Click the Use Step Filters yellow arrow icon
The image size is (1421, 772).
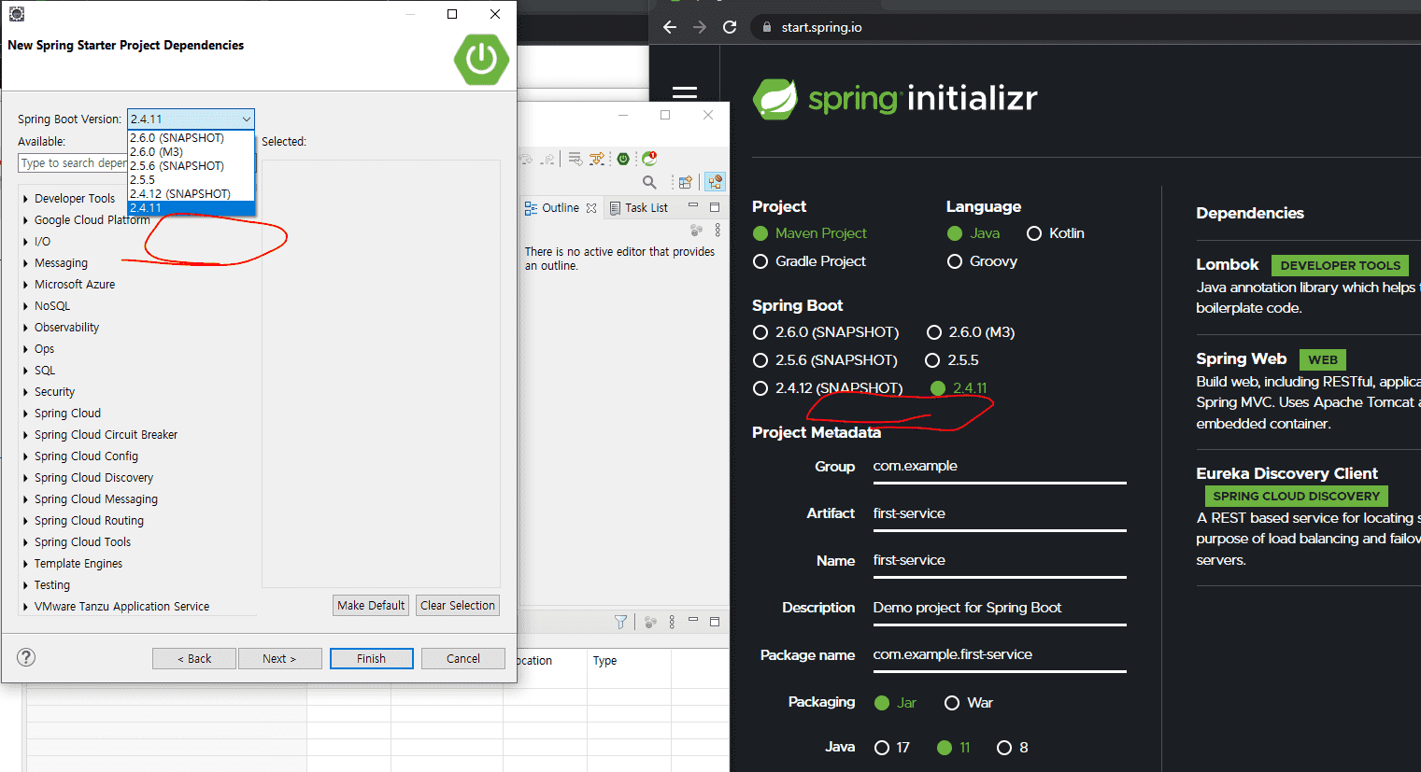tap(597, 159)
